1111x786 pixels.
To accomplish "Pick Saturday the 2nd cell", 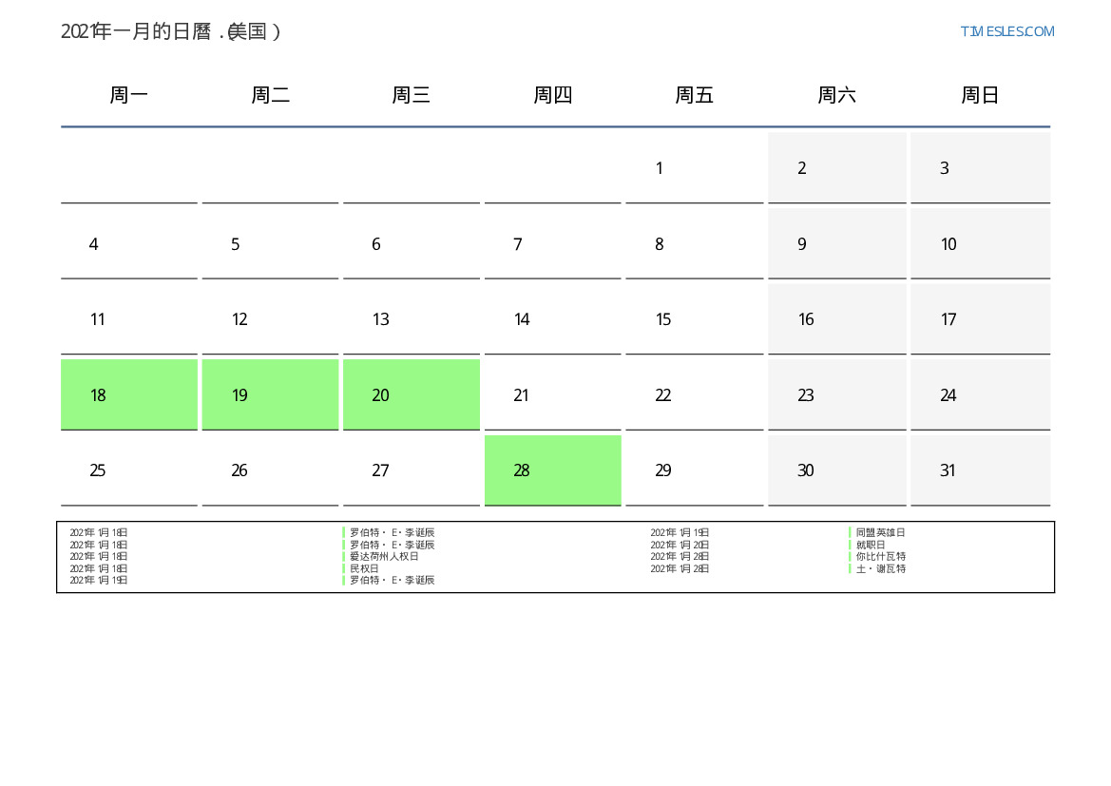I will tap(836, 168).
